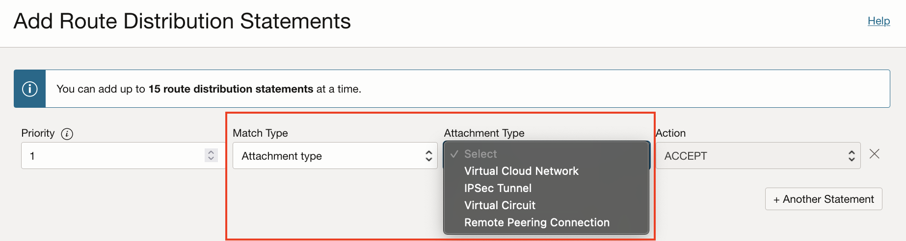Click the Add Route Distribution Statements title
The height and width of the screenshot is (241, 906).
(182, 22)
